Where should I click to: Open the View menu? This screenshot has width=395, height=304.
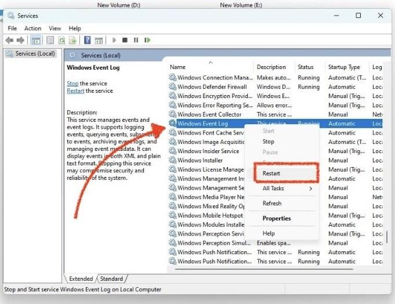point(55,28)
